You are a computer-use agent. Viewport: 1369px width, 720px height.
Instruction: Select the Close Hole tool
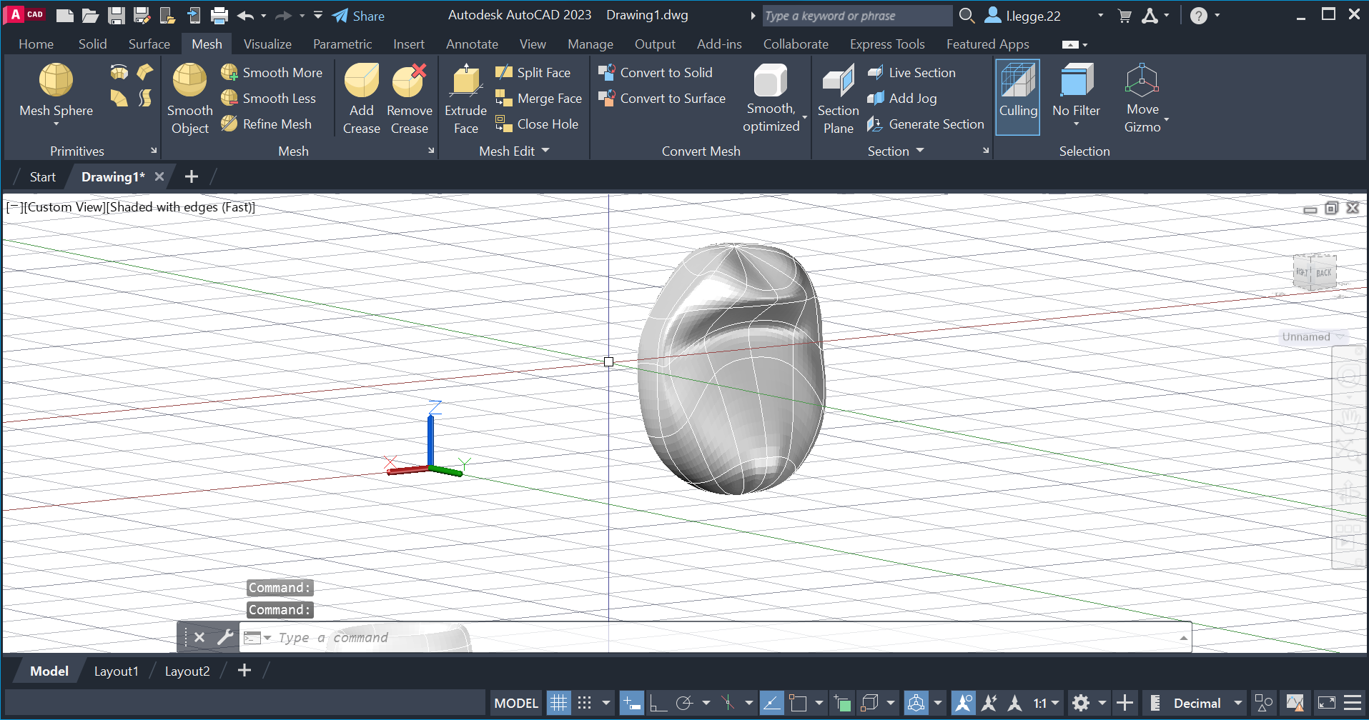point(537,124)
